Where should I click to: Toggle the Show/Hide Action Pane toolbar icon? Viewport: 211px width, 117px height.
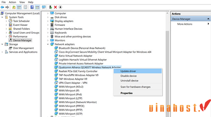[x=37, y=7]
